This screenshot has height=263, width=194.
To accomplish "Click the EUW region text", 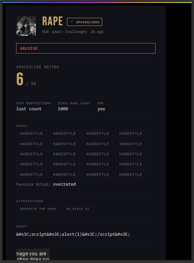I will coord(46,32).
